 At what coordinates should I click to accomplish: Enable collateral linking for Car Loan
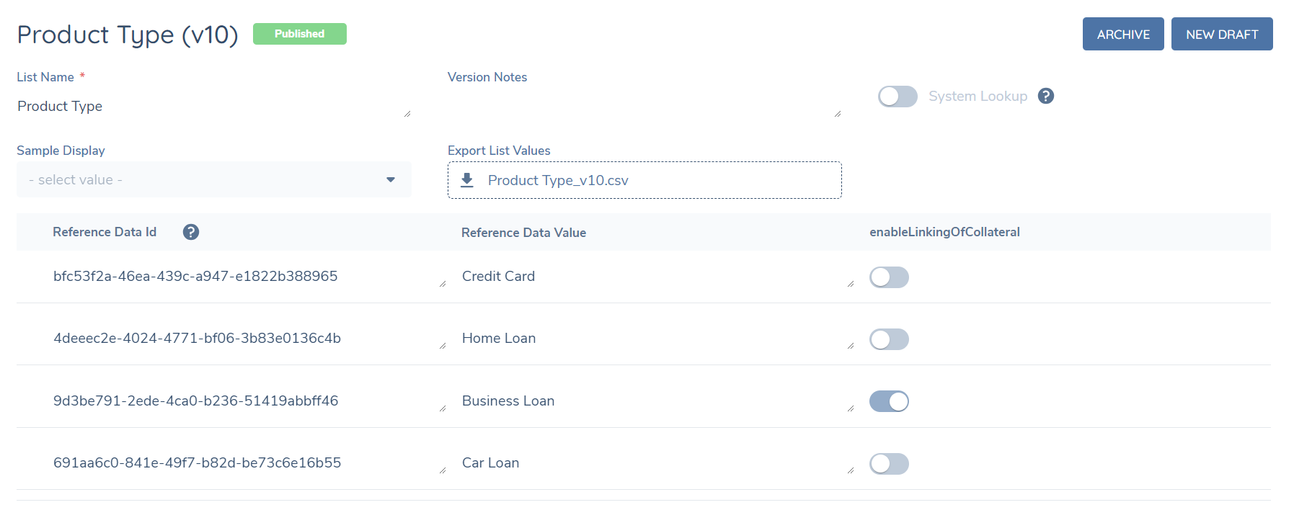tap(889, 464)
